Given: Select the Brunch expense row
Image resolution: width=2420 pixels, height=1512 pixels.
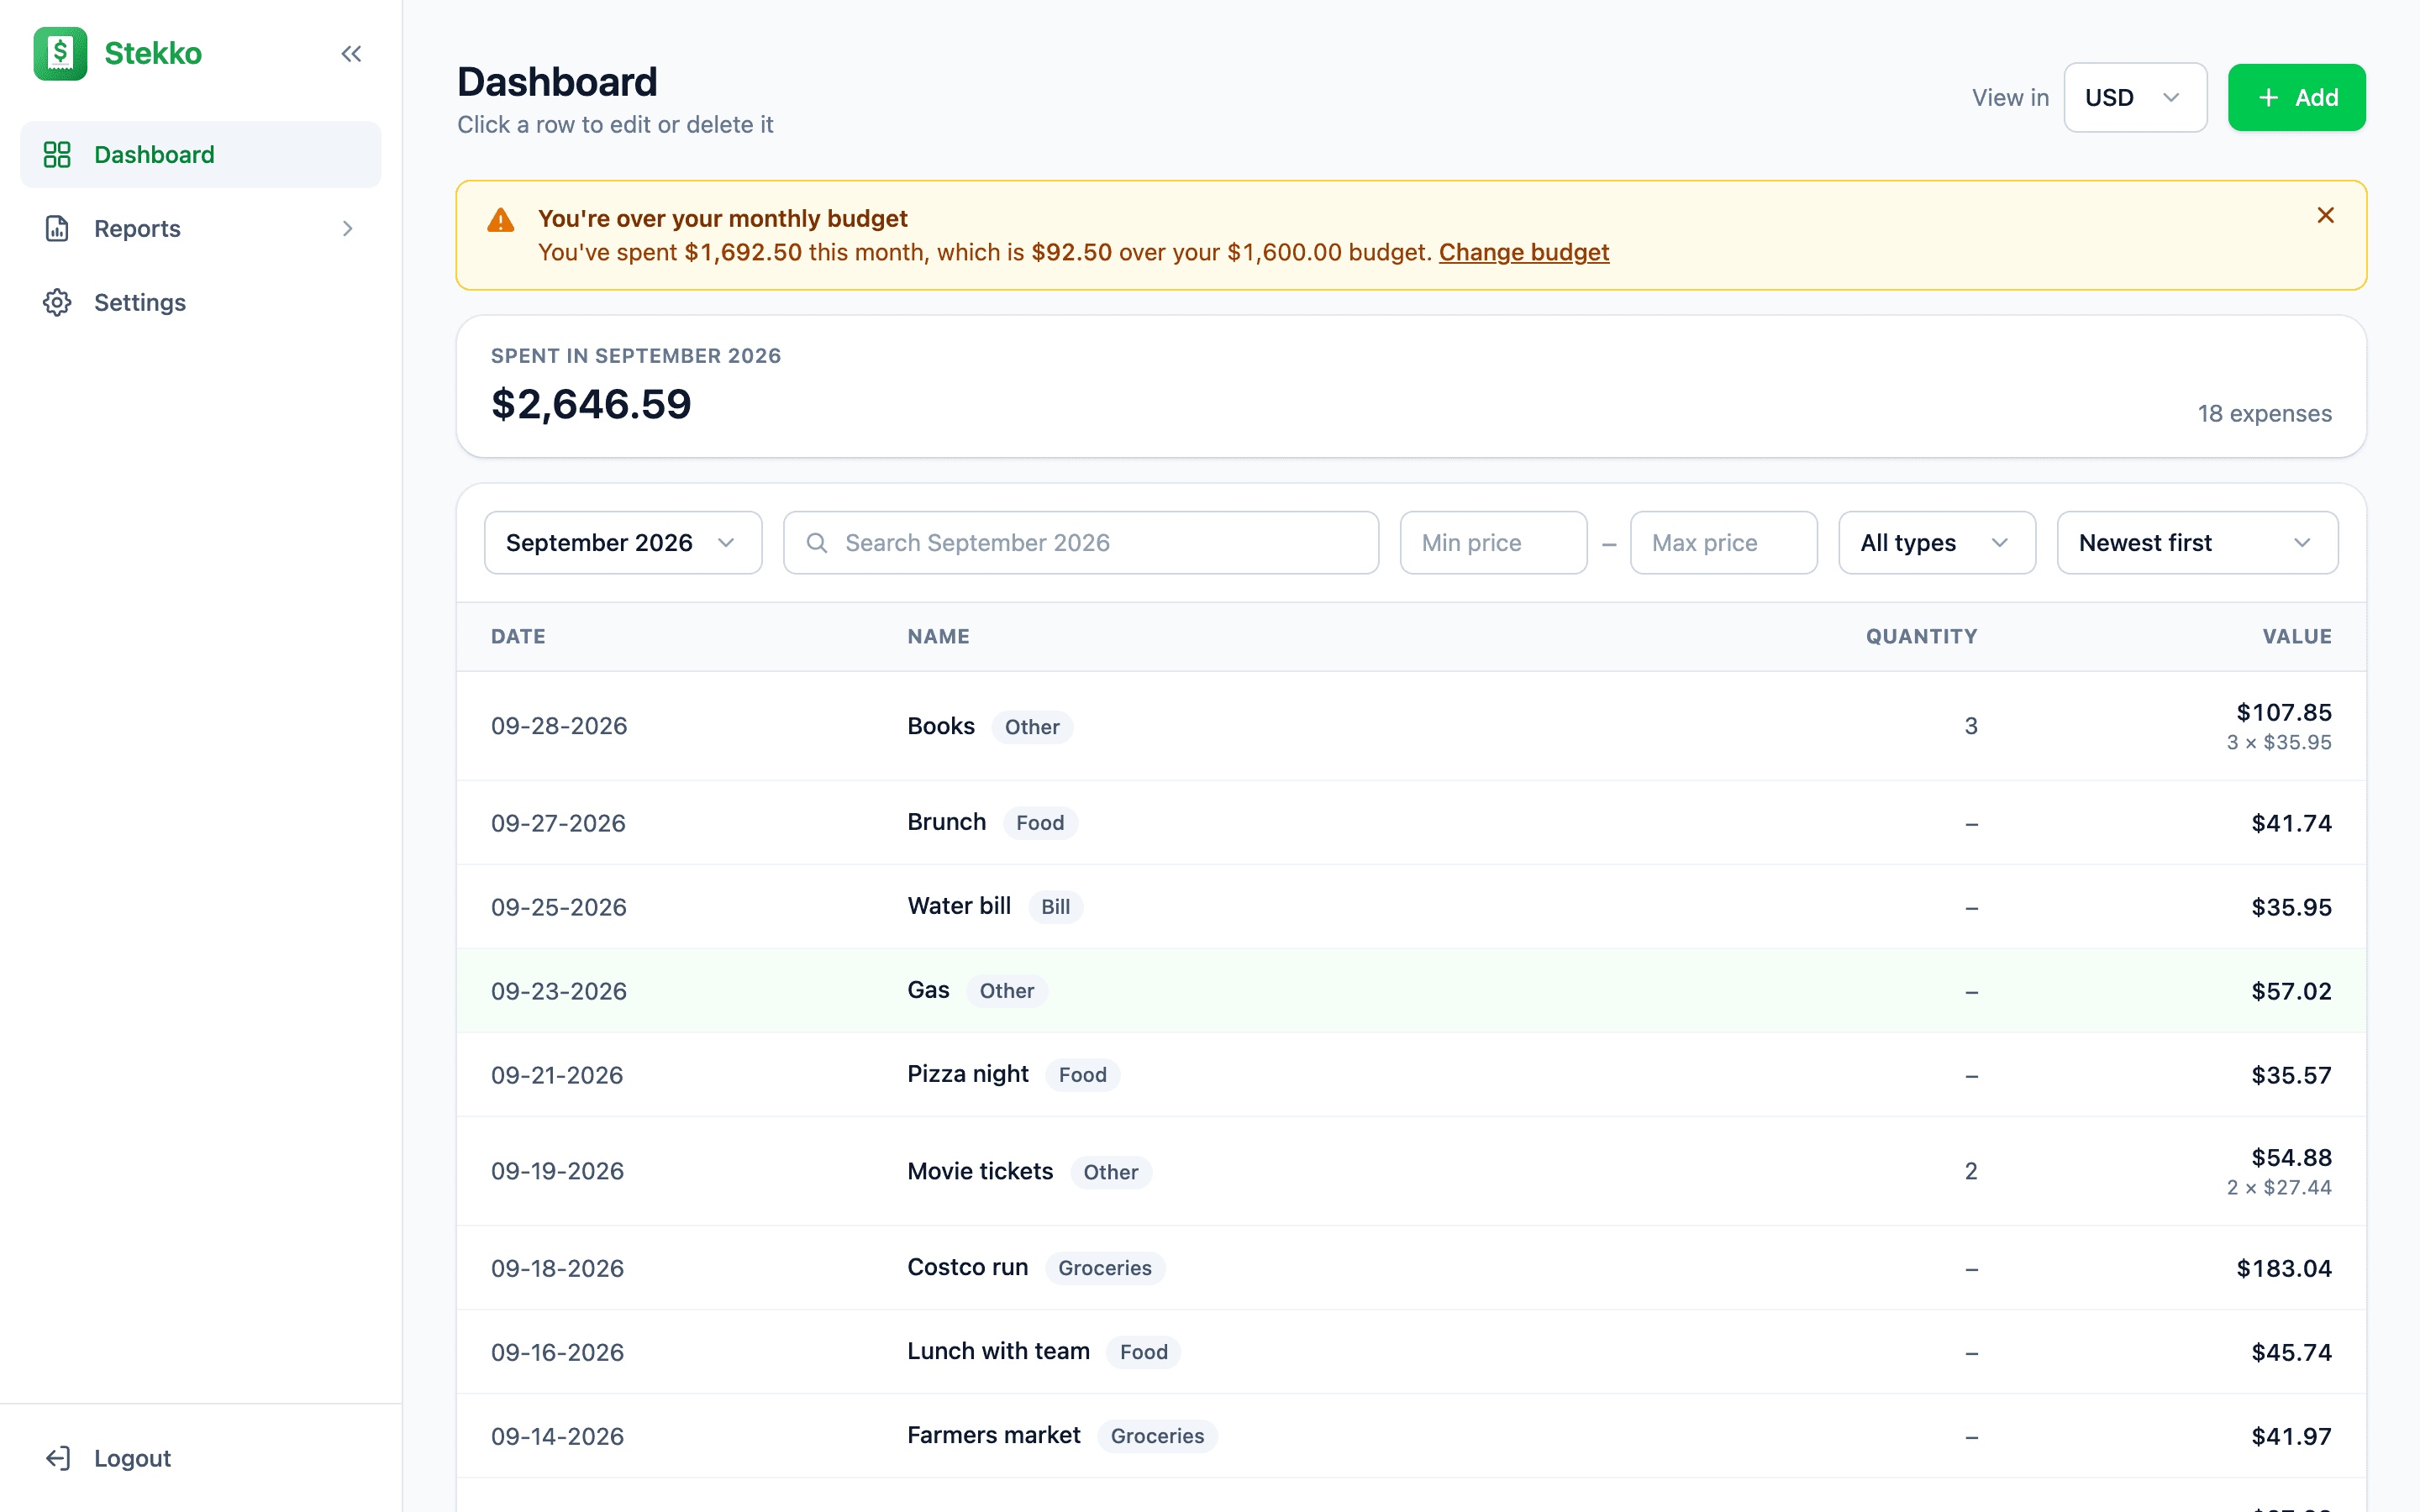Looking at the screenshot, I should [x=1411, y=823].
